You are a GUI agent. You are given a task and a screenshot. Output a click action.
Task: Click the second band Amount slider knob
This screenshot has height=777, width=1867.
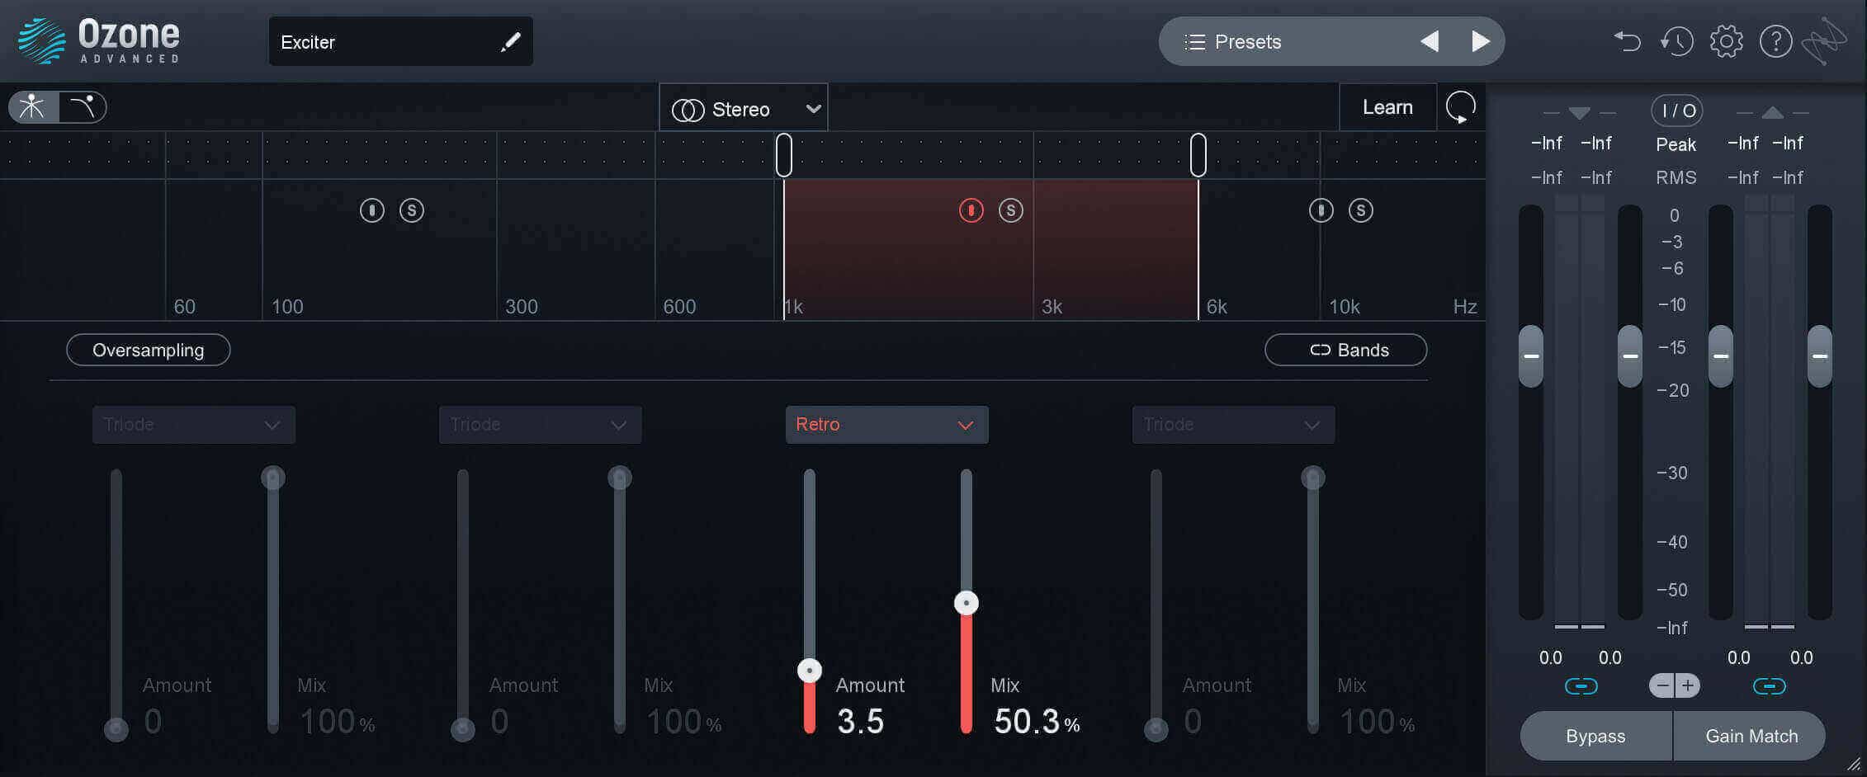click(463, 729)
